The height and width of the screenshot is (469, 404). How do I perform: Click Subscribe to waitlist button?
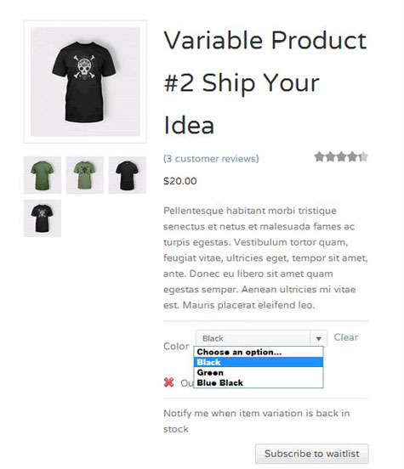312,454
